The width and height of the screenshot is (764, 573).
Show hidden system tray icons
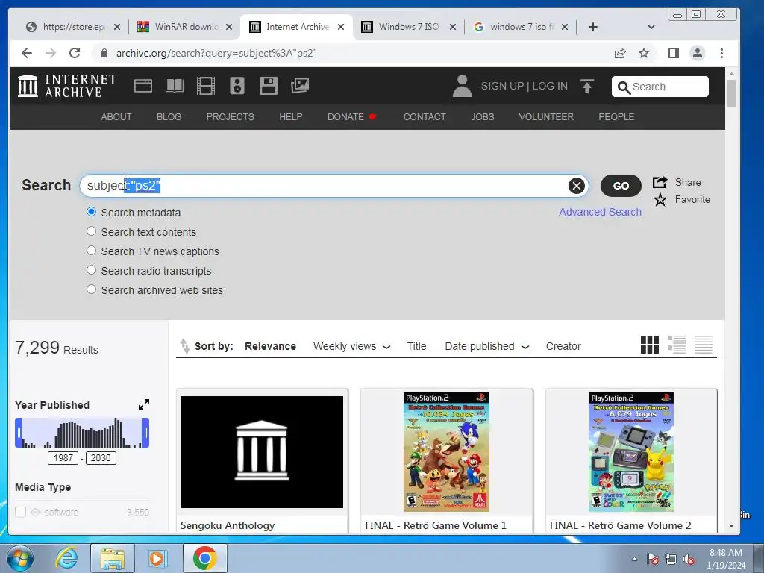point(634,559)
